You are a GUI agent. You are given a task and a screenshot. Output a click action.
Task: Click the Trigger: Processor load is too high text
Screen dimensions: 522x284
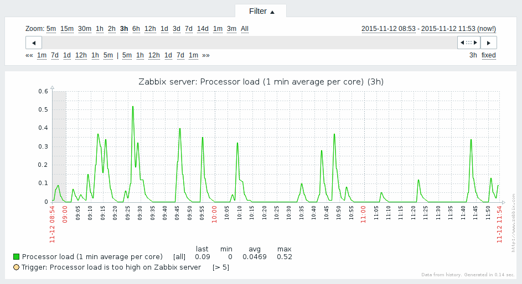tap(111, 267)
